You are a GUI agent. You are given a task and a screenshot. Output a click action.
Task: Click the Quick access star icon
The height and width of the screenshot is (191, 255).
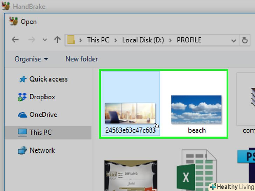tap(23, 79)
